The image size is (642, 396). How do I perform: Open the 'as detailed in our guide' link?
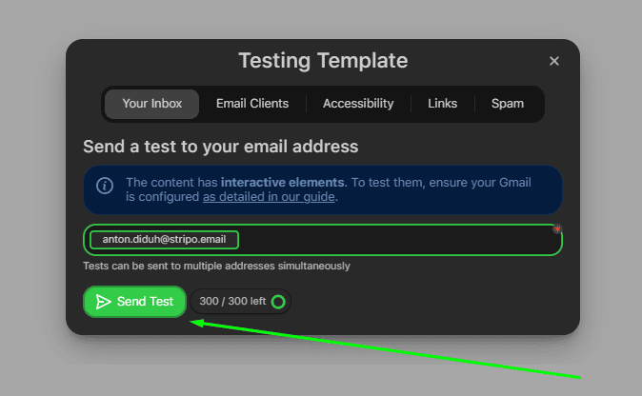(x=269, y=198)
